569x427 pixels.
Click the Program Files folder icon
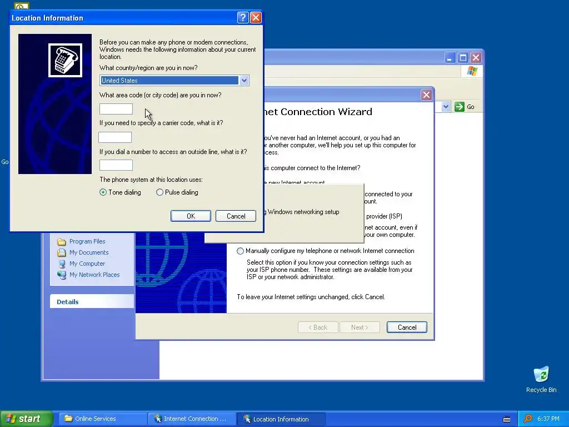(62, 241)
